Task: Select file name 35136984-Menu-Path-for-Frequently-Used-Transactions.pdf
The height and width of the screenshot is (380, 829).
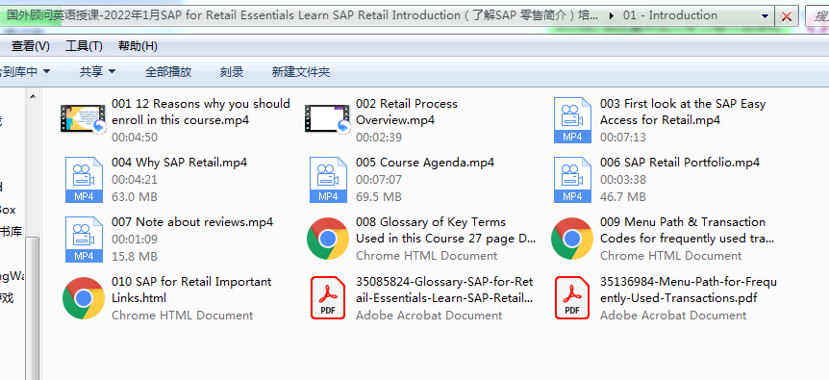Action: point(689,290)
